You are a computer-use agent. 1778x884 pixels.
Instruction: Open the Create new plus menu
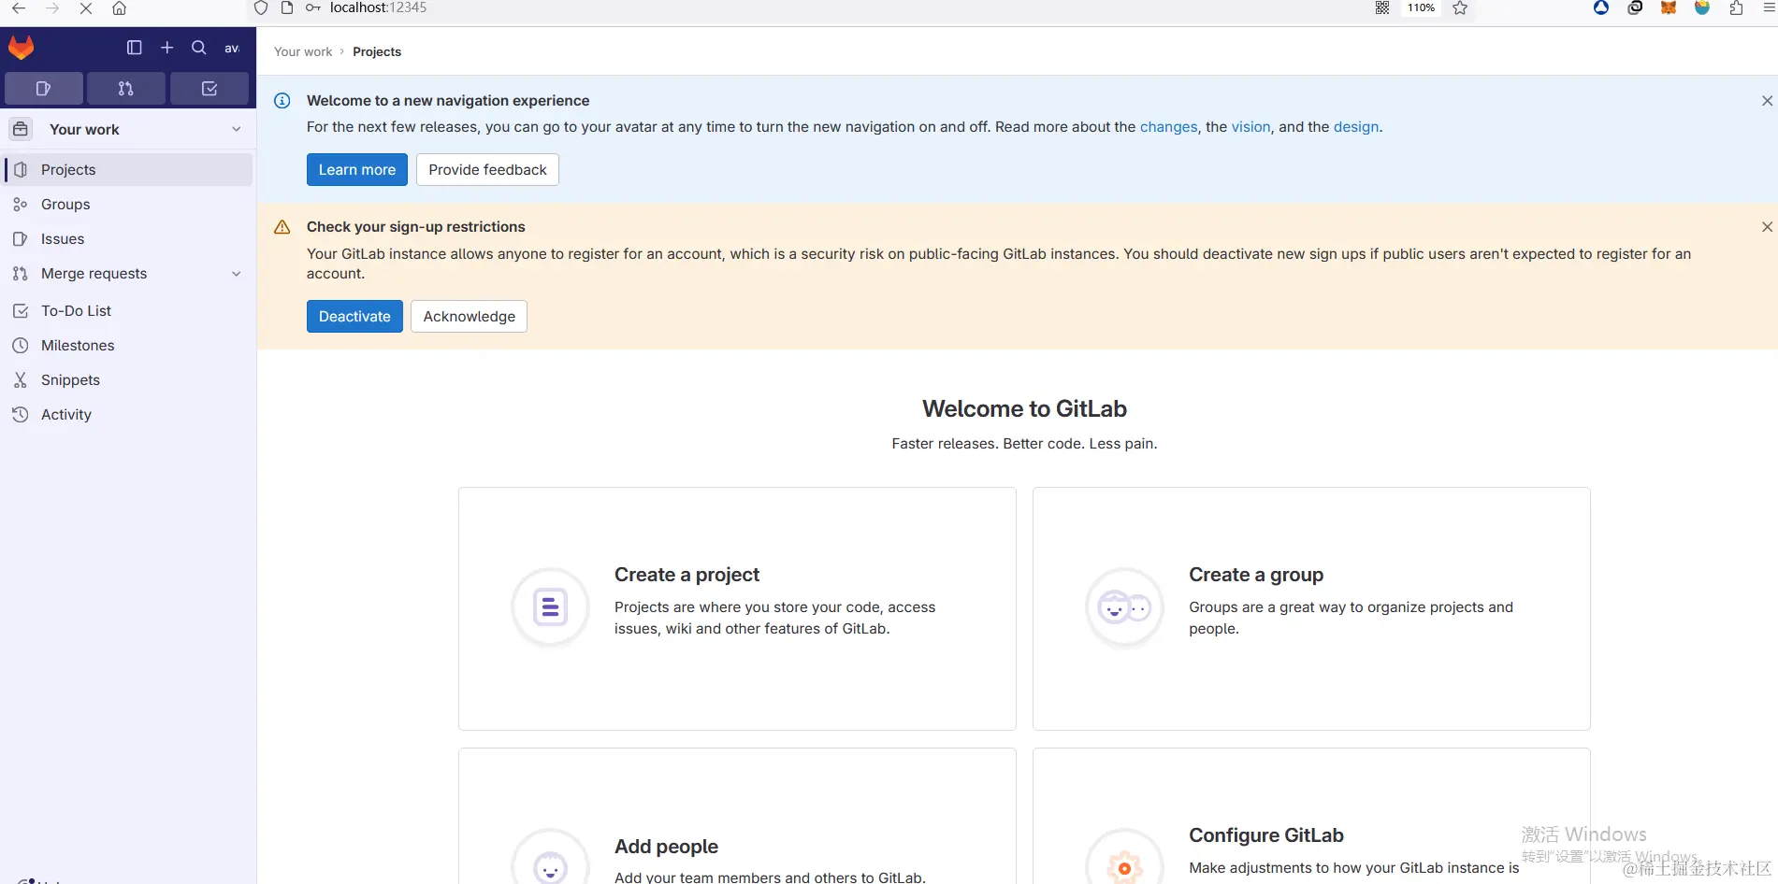(167, 48)
